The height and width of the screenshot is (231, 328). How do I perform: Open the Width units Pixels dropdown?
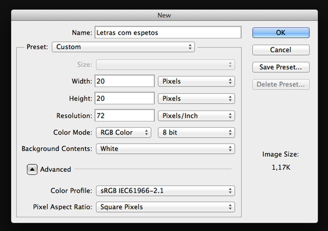196,81
